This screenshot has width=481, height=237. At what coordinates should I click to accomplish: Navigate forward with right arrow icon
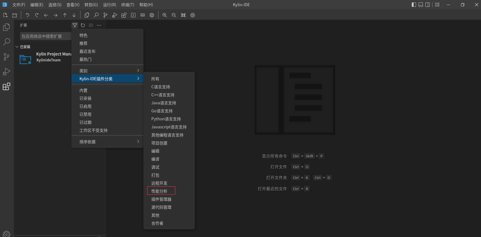click(55, 15)
